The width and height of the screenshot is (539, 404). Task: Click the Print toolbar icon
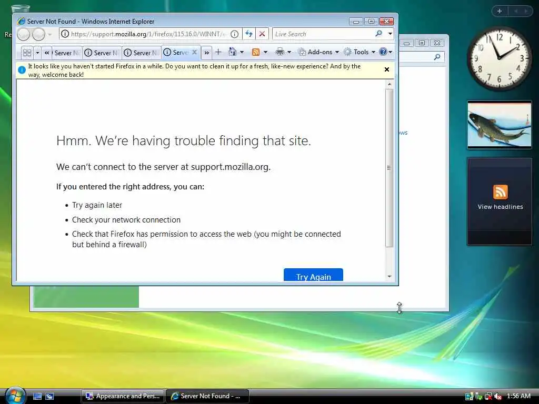click(x=280, y=52)
